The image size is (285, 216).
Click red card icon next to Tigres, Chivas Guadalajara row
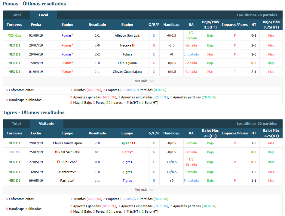click(133, 143)
